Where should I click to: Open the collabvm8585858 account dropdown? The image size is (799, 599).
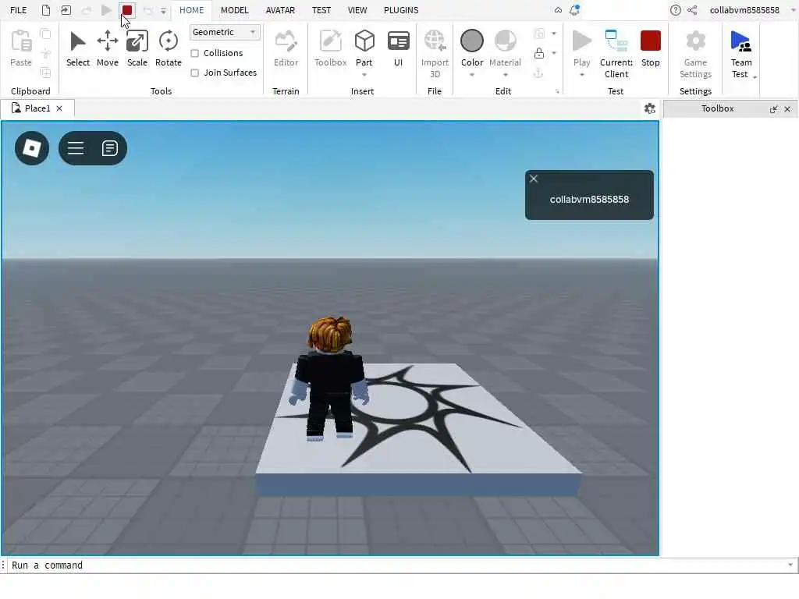coord(793,9)
